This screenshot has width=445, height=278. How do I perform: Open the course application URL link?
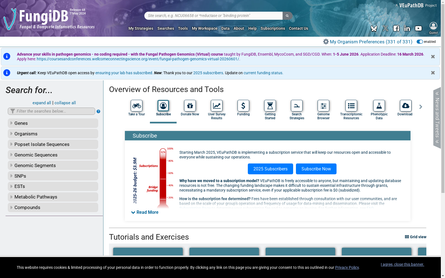pos(138,59)
